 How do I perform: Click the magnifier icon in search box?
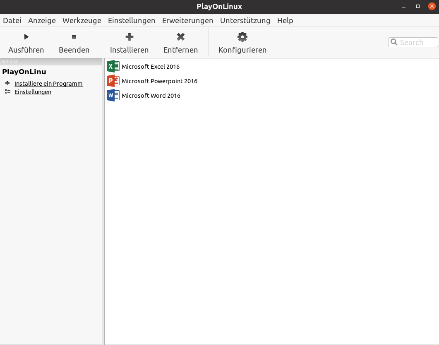[x=394, y=42]
